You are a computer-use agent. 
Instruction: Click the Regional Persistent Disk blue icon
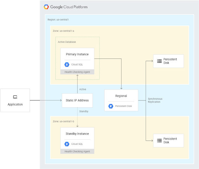(110, 106)
